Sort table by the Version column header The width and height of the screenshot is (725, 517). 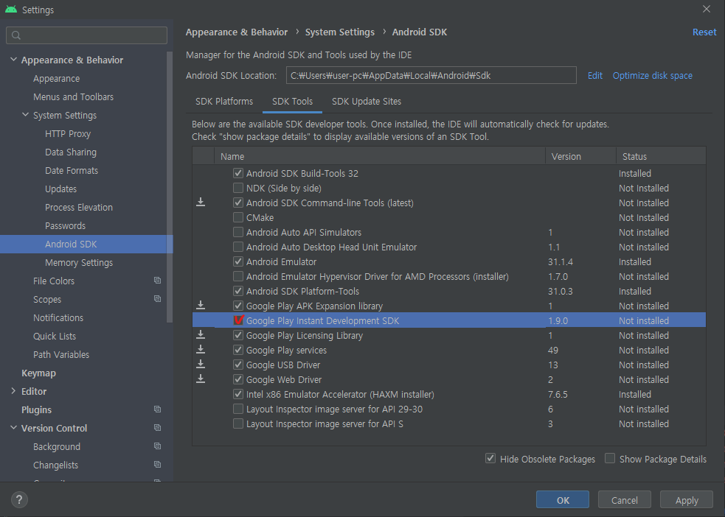(580, 156)
